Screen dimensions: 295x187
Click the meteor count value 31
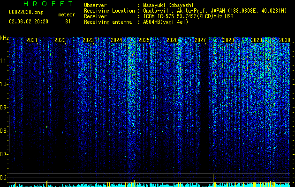click(68, 22)
